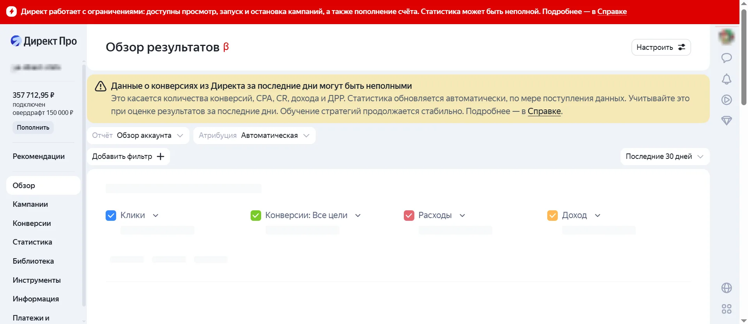Image resolution: width=748 pixels, height=324 pixels.
Task: Open Инструменты in the sidebar
Action: [x=37, y=280]
